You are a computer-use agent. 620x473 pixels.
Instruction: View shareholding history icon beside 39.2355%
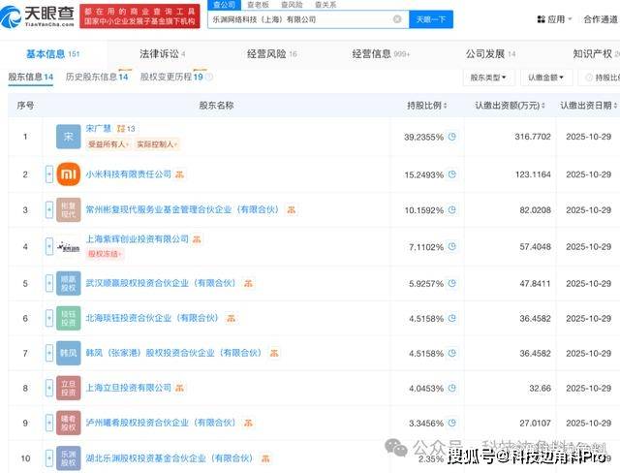point(452,137)
